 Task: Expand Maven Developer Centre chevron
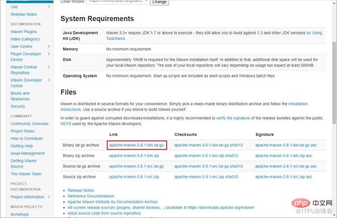[x=49, y=80]
